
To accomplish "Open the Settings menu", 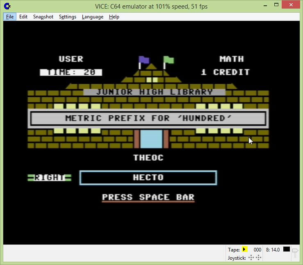I will pos(67,17).
